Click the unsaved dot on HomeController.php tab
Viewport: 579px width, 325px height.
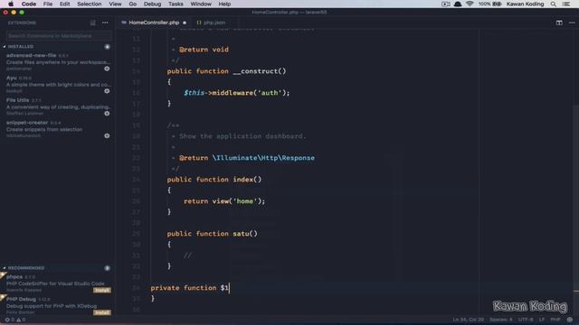coord(185,23)
